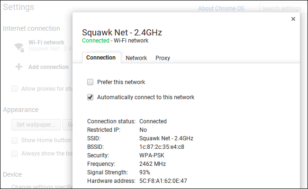This screenshot has width=308, height=189.
Task: Open the Proxy tab
Action: click(163, 58)
